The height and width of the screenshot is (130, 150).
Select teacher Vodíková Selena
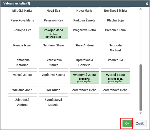click(53, 77)
